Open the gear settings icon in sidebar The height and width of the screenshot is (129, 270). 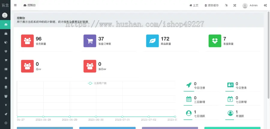tap(5, 78)
